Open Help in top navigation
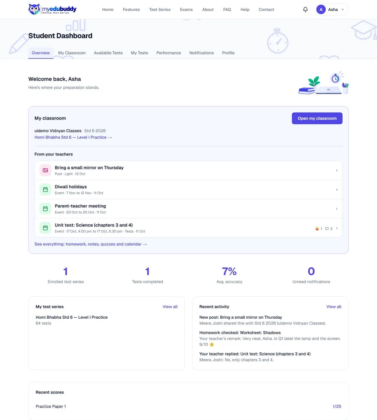The image size is (377, 420). pos(245,10)
